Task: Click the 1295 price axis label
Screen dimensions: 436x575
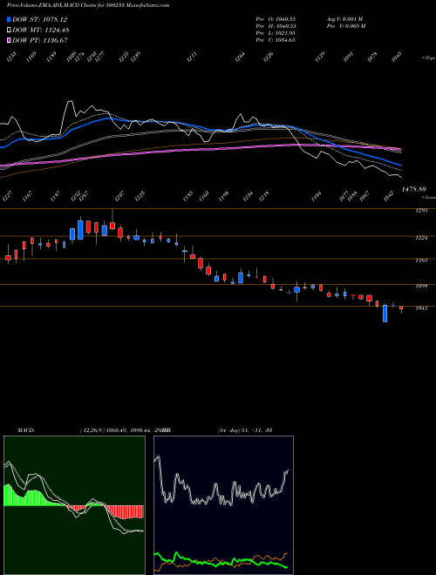Action: [421, 211]
